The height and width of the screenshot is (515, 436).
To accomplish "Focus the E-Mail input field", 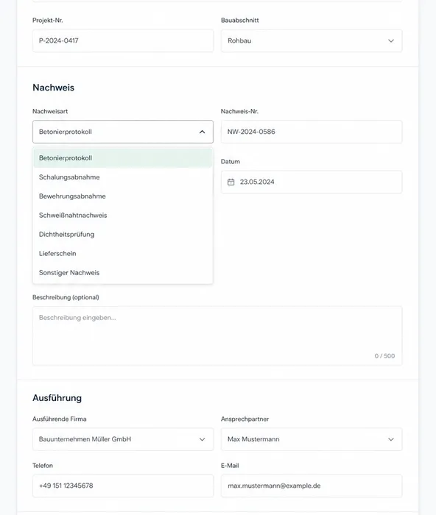I will [x=312, y=486].
